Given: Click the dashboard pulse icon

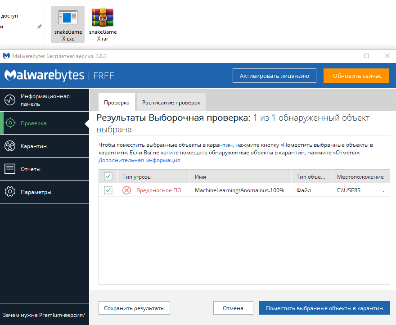Looking at the screenshot, I should click(x=10, y=100).
